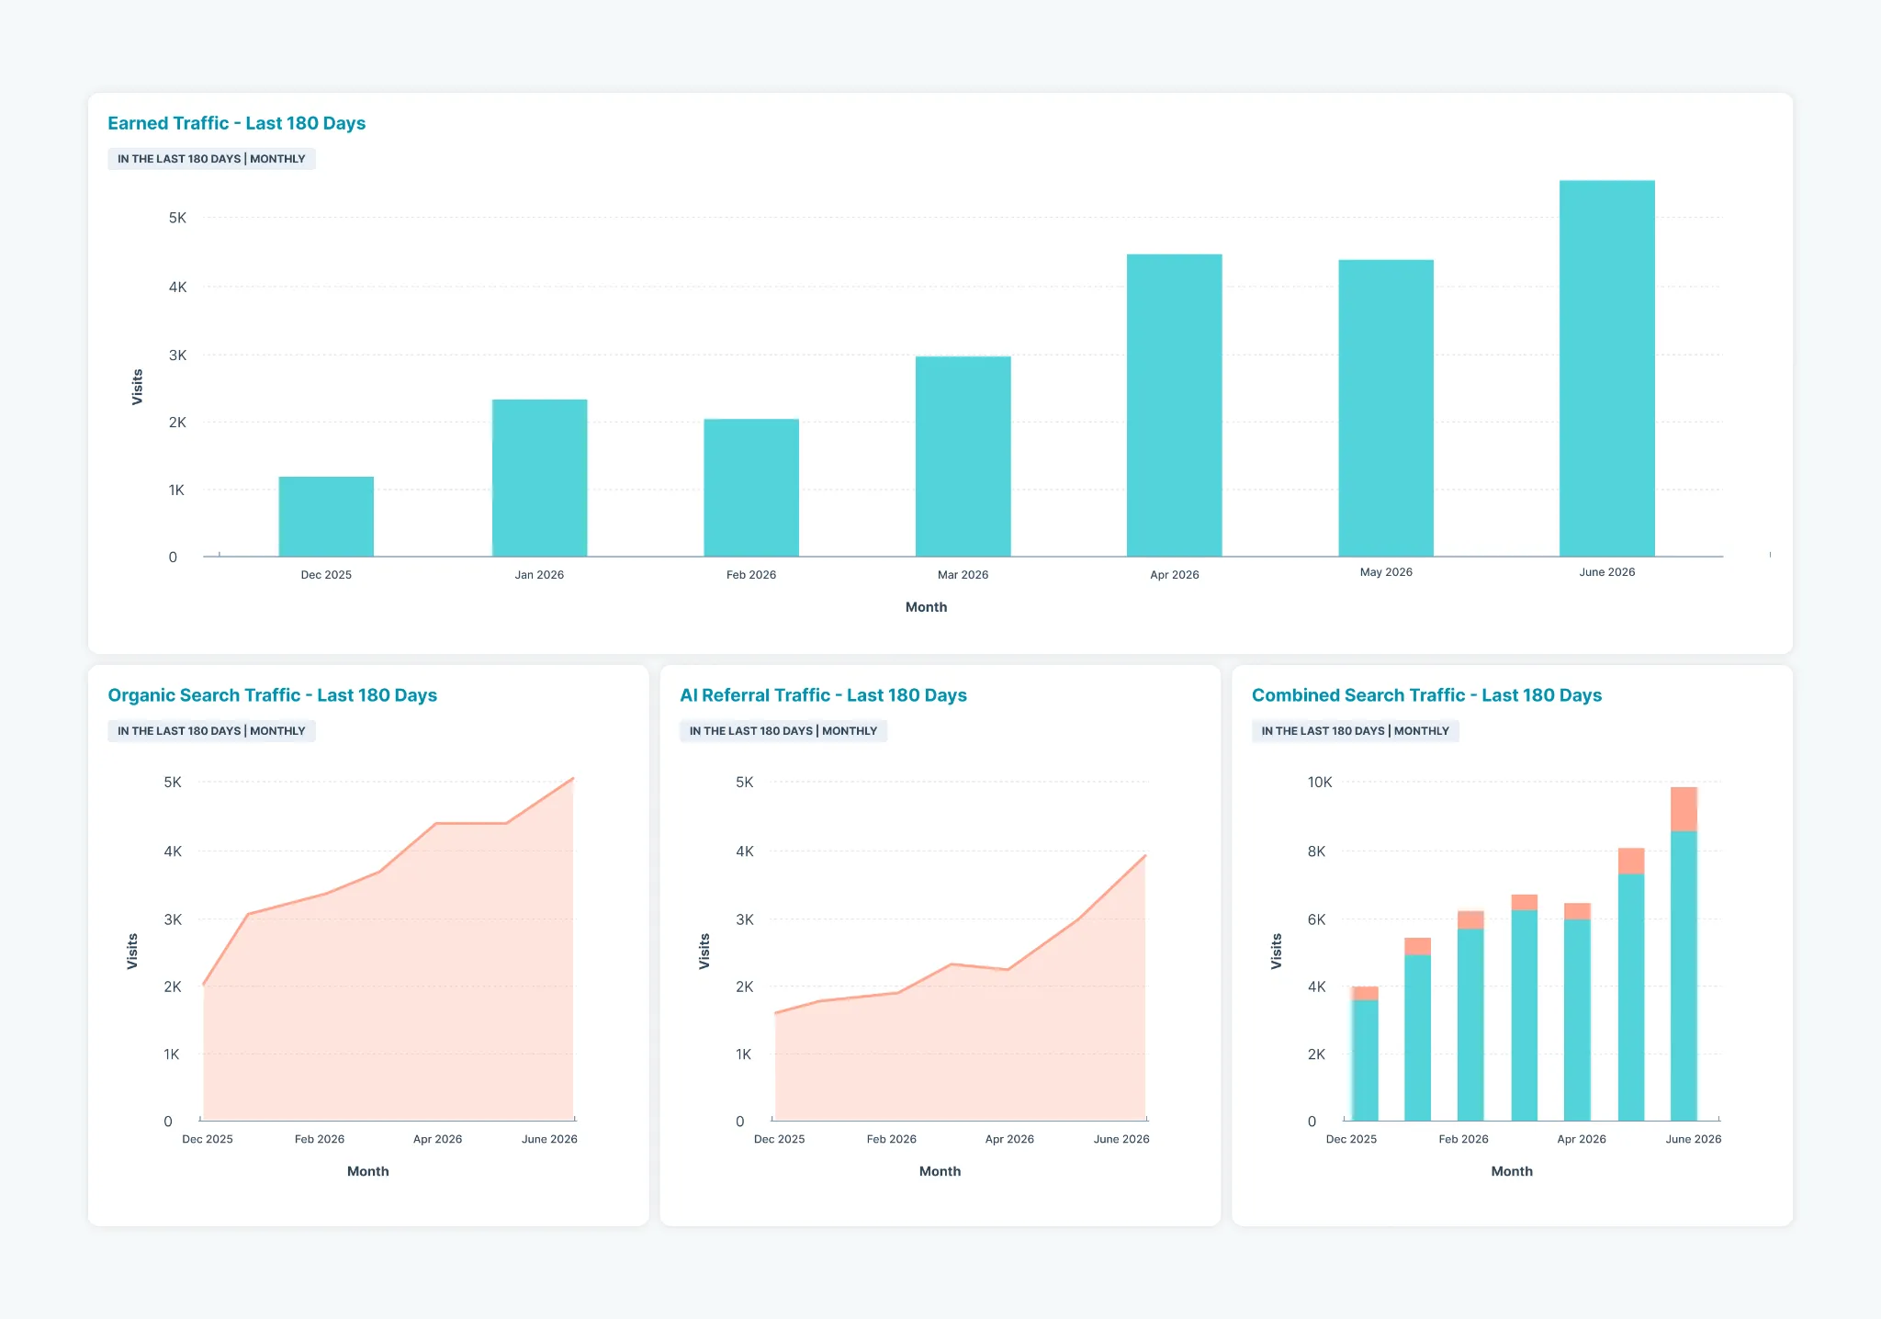Viewport: 1881px width, 1319px height.
Task: Click the 'Visits' axis title in Earned Traffic
Action: click(x=138, y=387)
